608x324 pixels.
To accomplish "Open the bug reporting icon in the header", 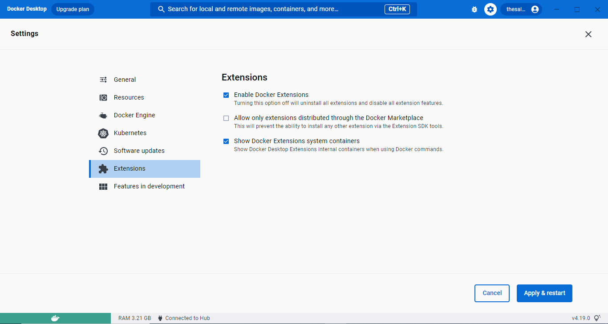I will click(474, 9).
